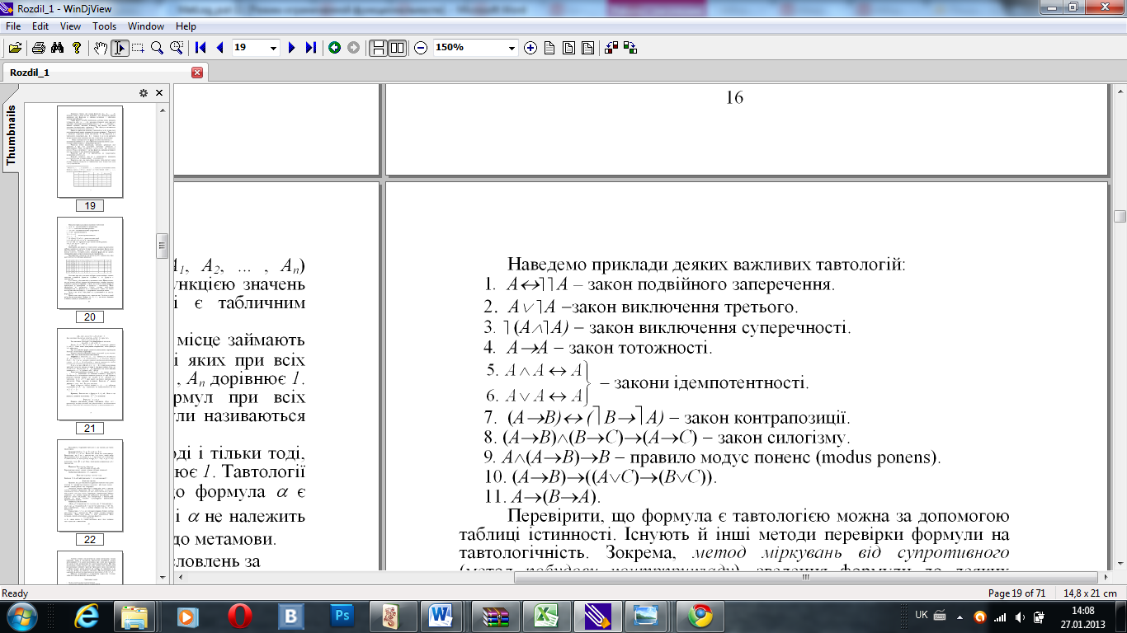The image size is (1127, 633).
Task: Go to the next page in the toolbar
Action: coord(291,48)
